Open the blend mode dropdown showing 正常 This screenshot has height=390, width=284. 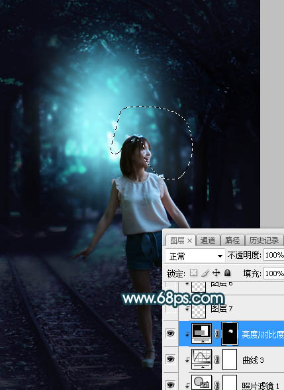[x=195, y=256]
